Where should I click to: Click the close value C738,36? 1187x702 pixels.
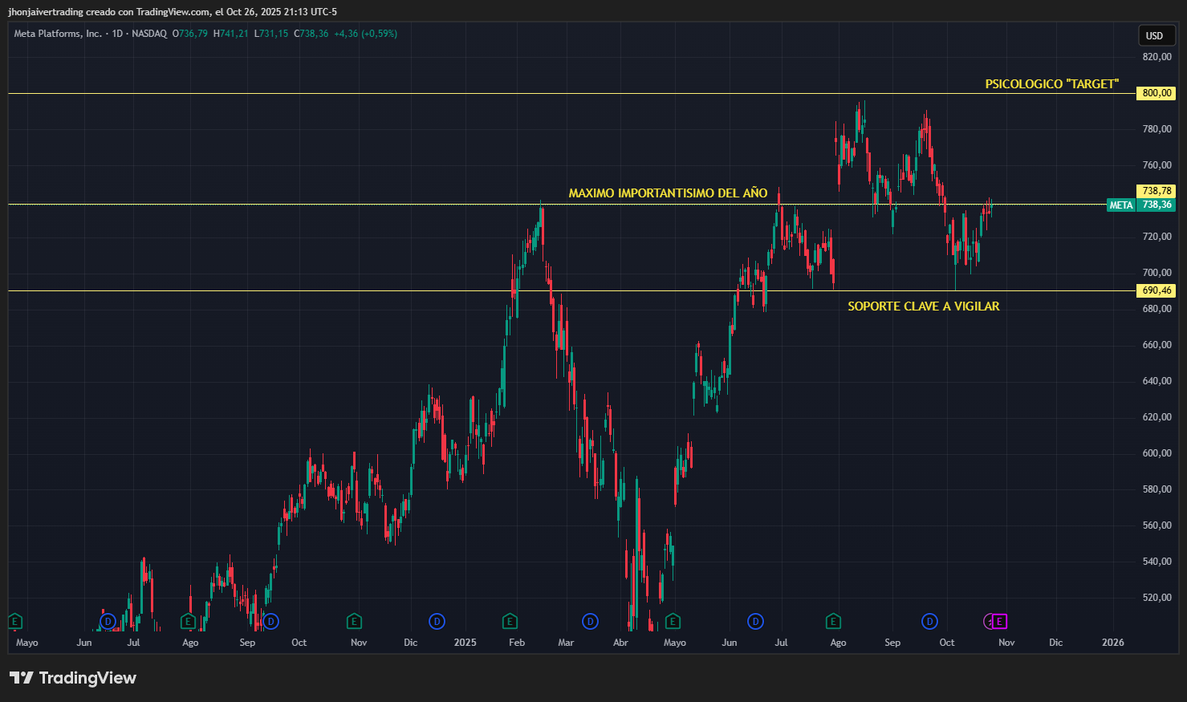[311, 34]
